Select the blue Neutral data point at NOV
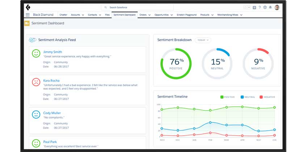The width and height of the screenshot is (307, 152). (162, 128)
